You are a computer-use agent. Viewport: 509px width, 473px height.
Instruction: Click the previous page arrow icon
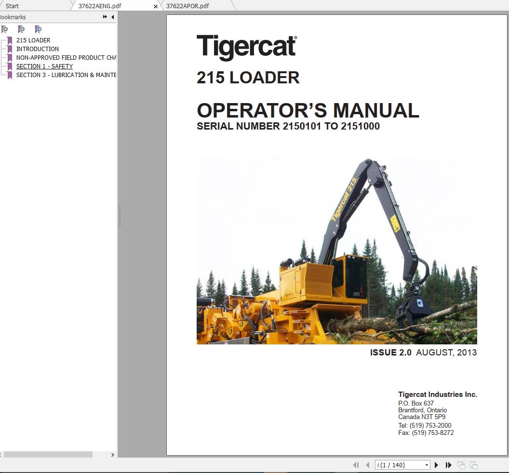366,465
